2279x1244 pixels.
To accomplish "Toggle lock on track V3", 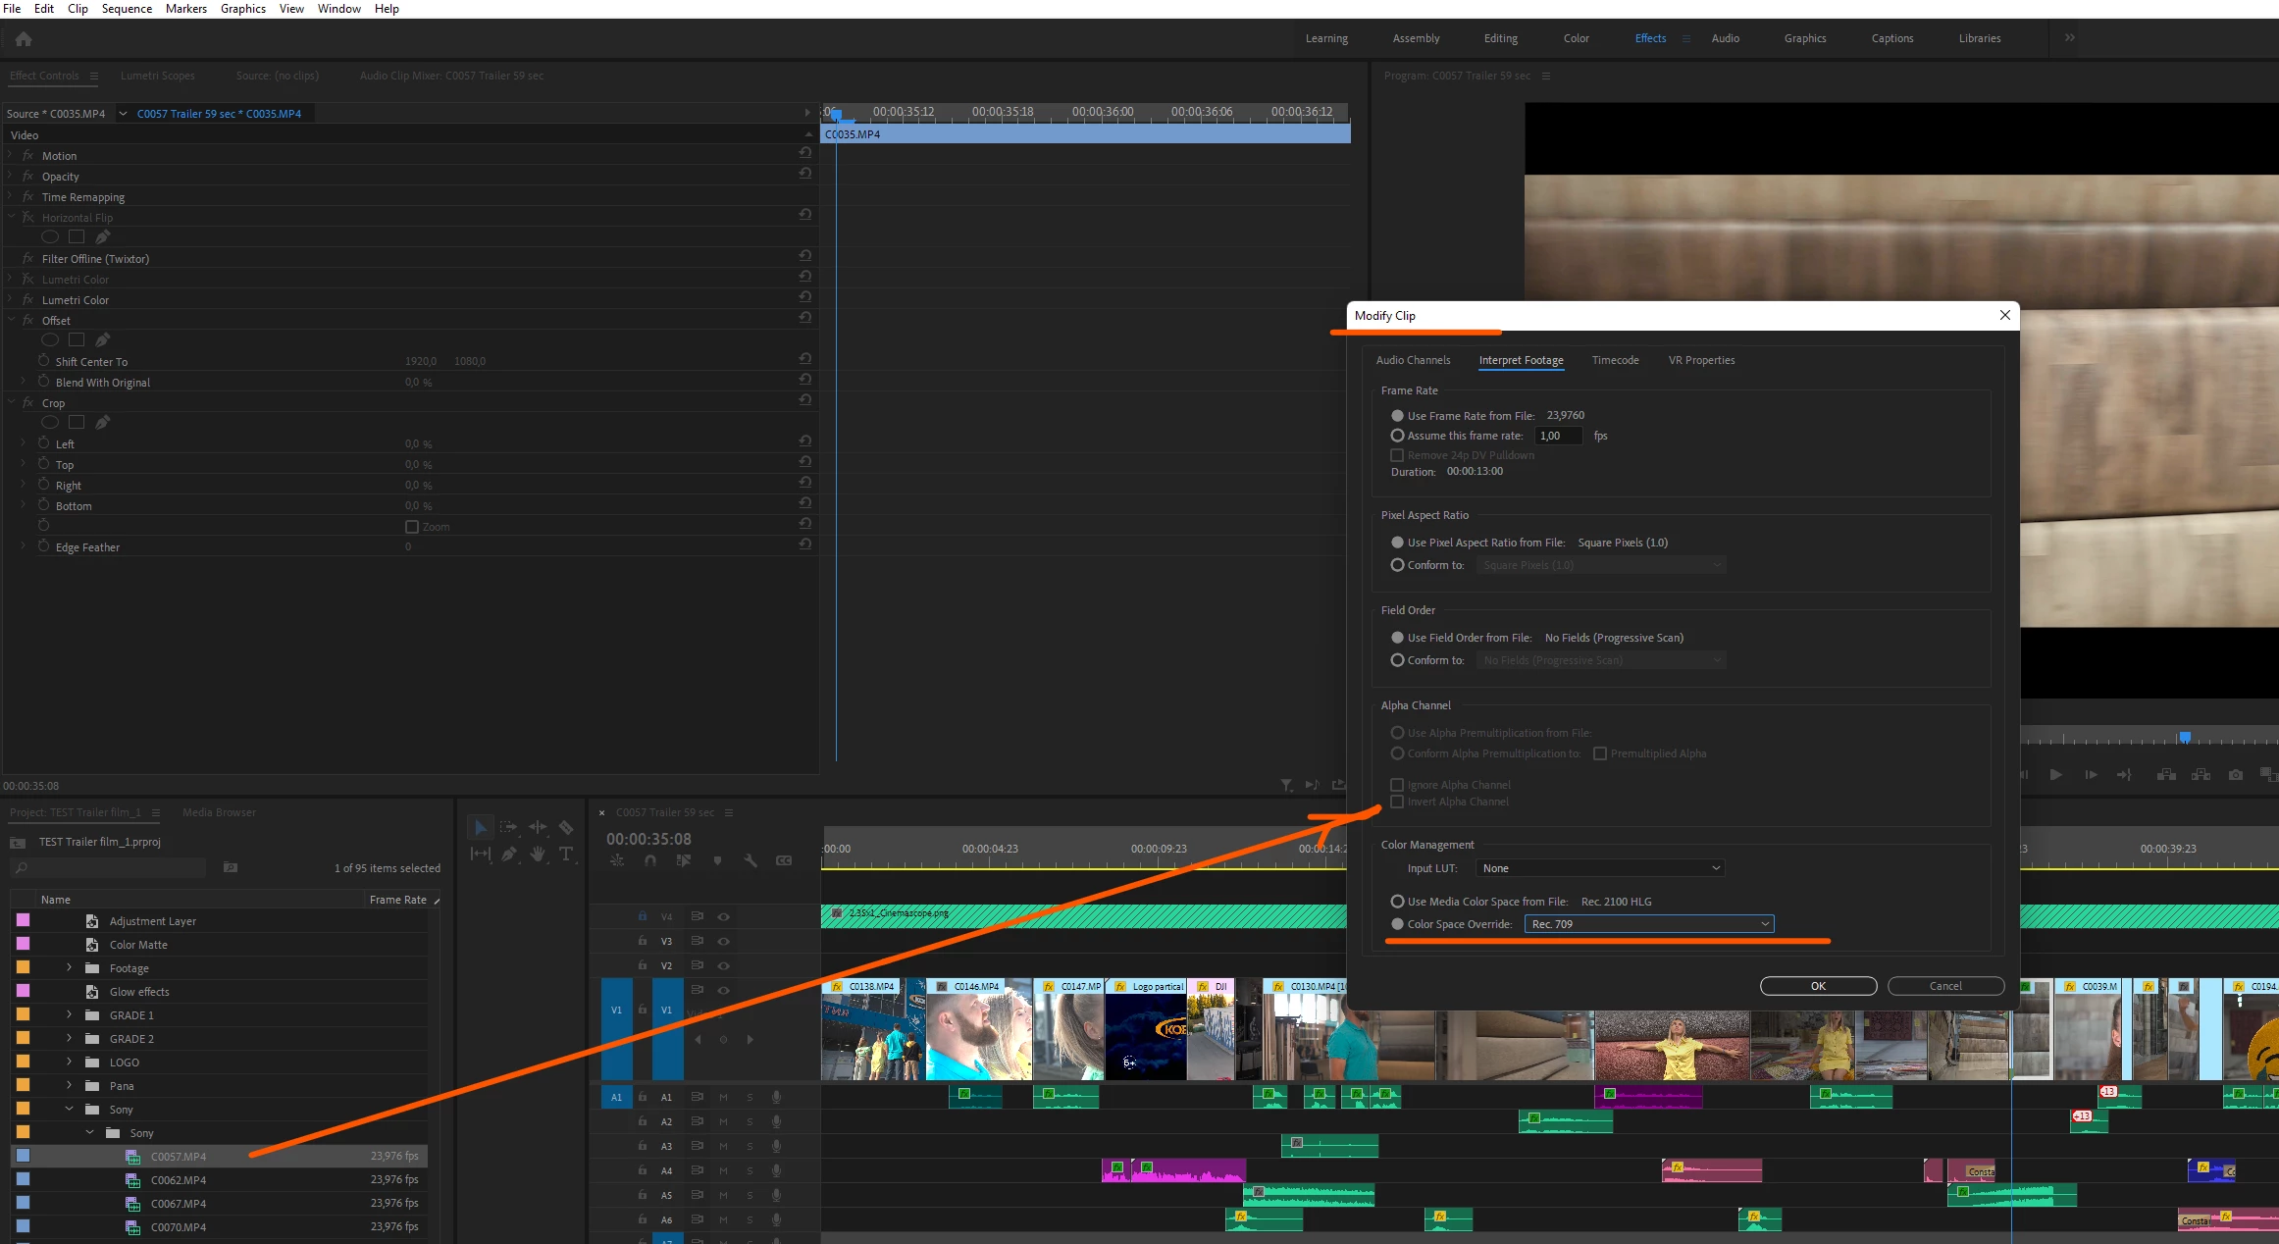I will 643,941.
